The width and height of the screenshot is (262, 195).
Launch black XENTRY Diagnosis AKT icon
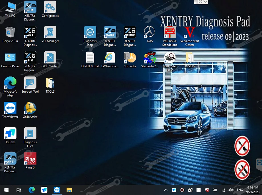[30, 36]
